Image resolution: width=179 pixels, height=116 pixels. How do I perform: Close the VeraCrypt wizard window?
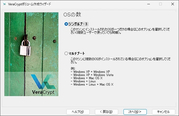173,4
